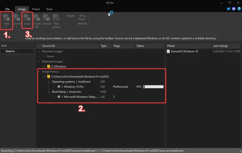Click the Windows10-oct2022 folder icon
This screenshot has height=153, width=242.
coord(49,76)
